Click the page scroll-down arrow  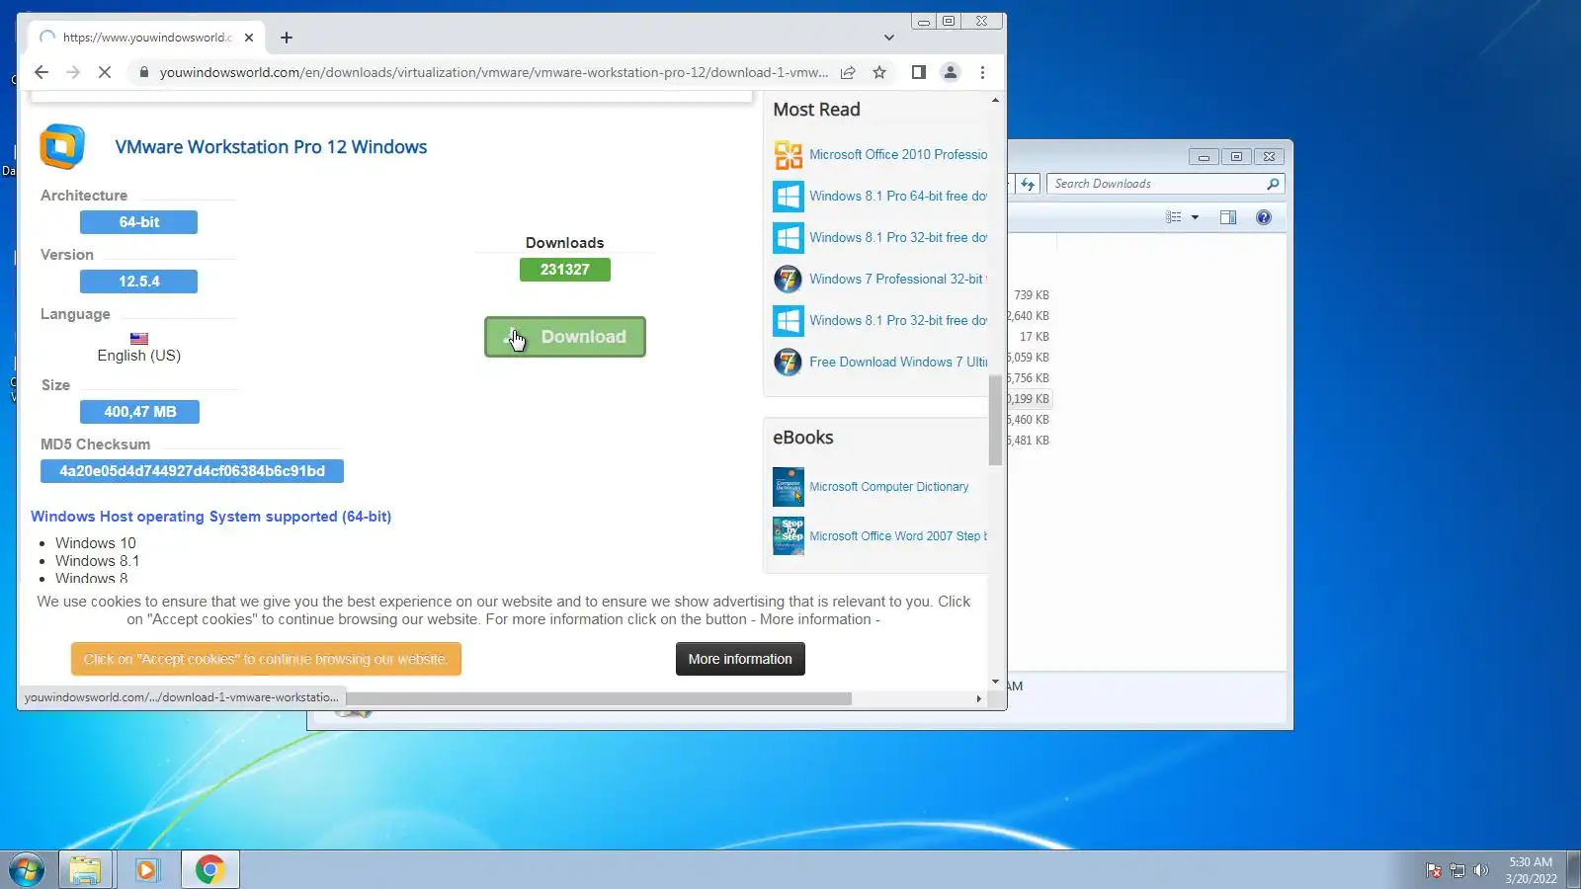point(995,682)
